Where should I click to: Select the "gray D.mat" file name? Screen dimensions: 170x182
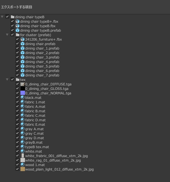click(x=35, y=138)
